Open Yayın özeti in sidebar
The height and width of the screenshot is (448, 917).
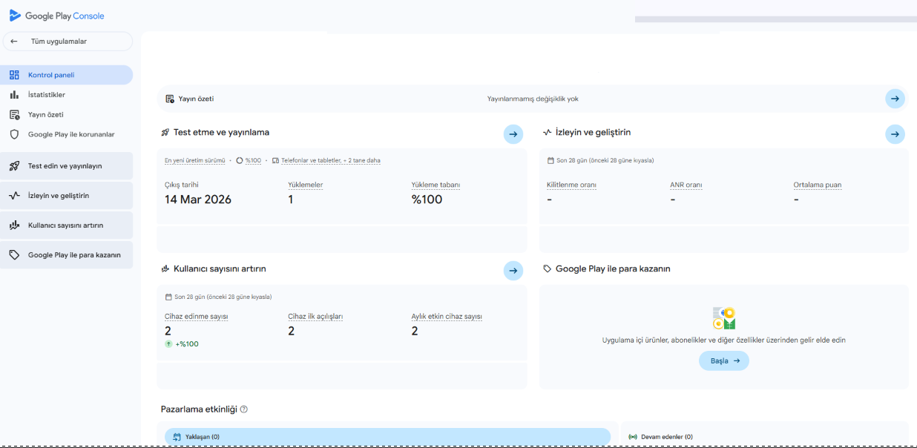[67, 115]
